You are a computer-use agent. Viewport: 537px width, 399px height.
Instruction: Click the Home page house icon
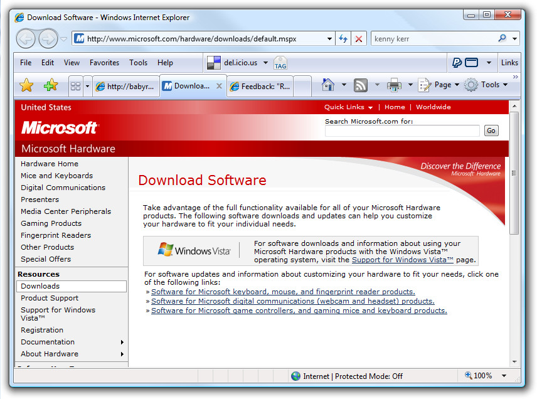(328, 85)
